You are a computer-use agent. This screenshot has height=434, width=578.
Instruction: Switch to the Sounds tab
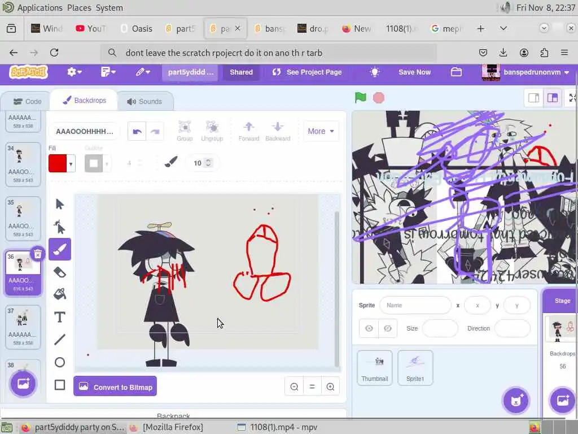pyautogui.click(x=144, y=102)
